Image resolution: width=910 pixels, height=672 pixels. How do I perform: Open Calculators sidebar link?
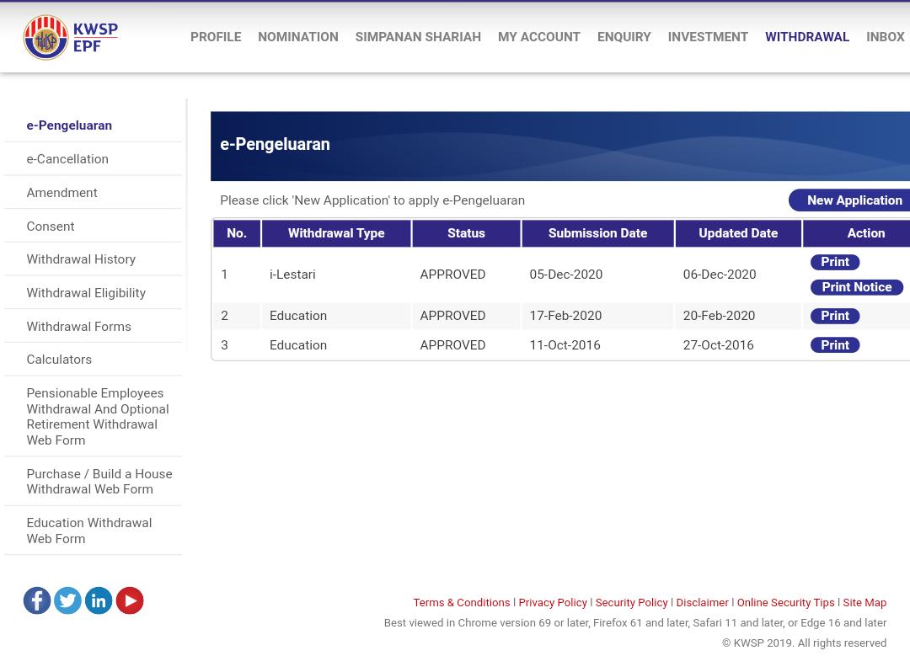click(x=59, y=360)
